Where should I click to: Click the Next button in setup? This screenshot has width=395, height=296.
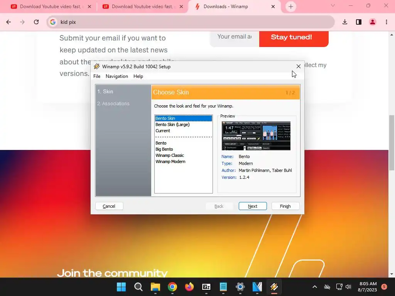[x=253, y=206]
